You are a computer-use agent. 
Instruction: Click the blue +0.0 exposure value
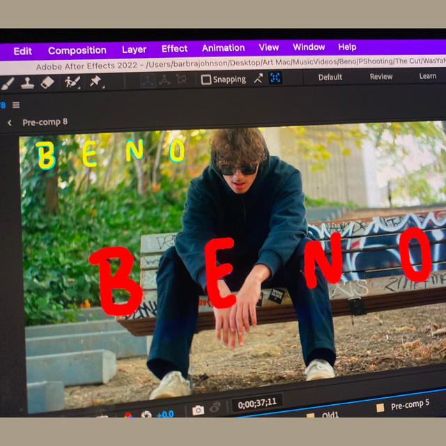click(165, 413)
